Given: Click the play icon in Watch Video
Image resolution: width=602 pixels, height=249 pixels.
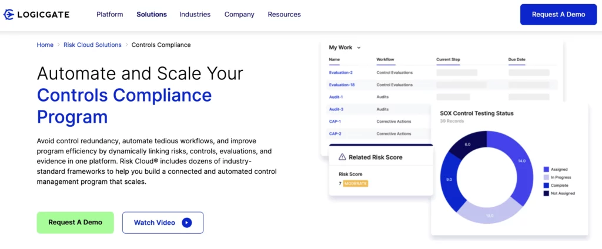Looking at the screenshot, I should pos(186,223).
